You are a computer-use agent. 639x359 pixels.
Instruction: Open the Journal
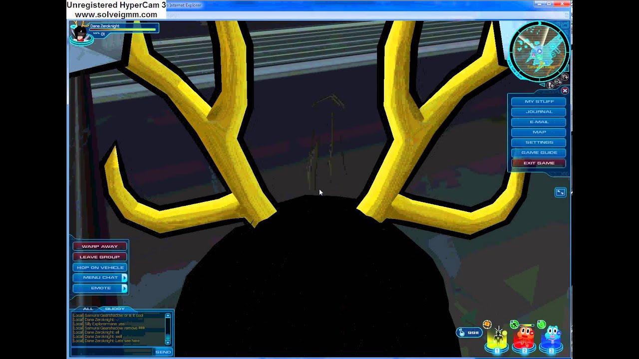tap(539, 112)
